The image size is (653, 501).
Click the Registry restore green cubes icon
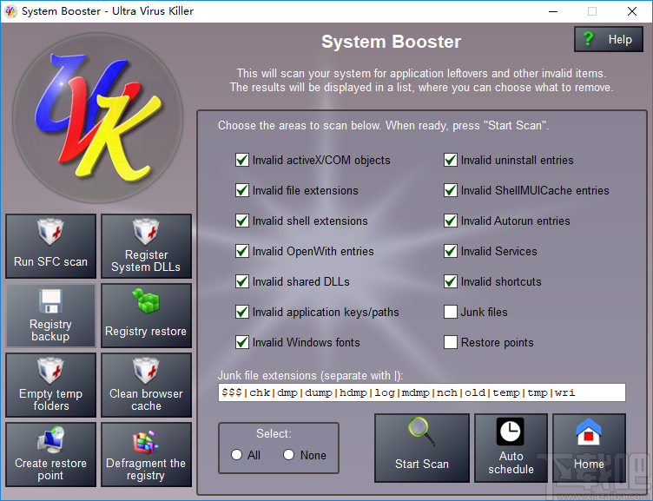pyautogui.click(x=146, y=300)
